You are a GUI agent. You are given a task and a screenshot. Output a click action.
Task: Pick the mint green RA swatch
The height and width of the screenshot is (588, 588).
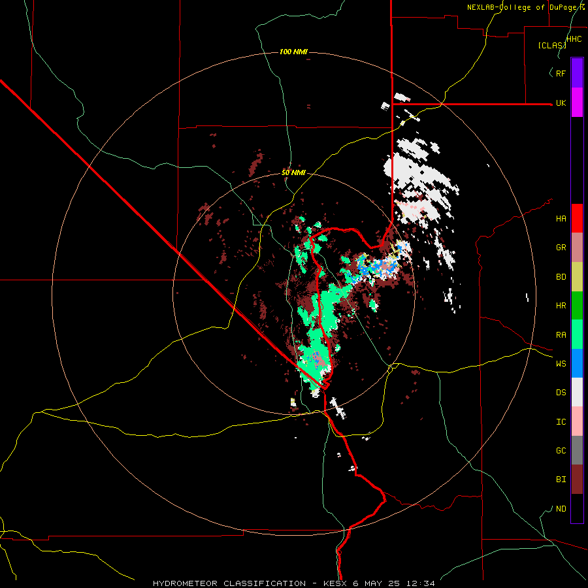(577, 335)
